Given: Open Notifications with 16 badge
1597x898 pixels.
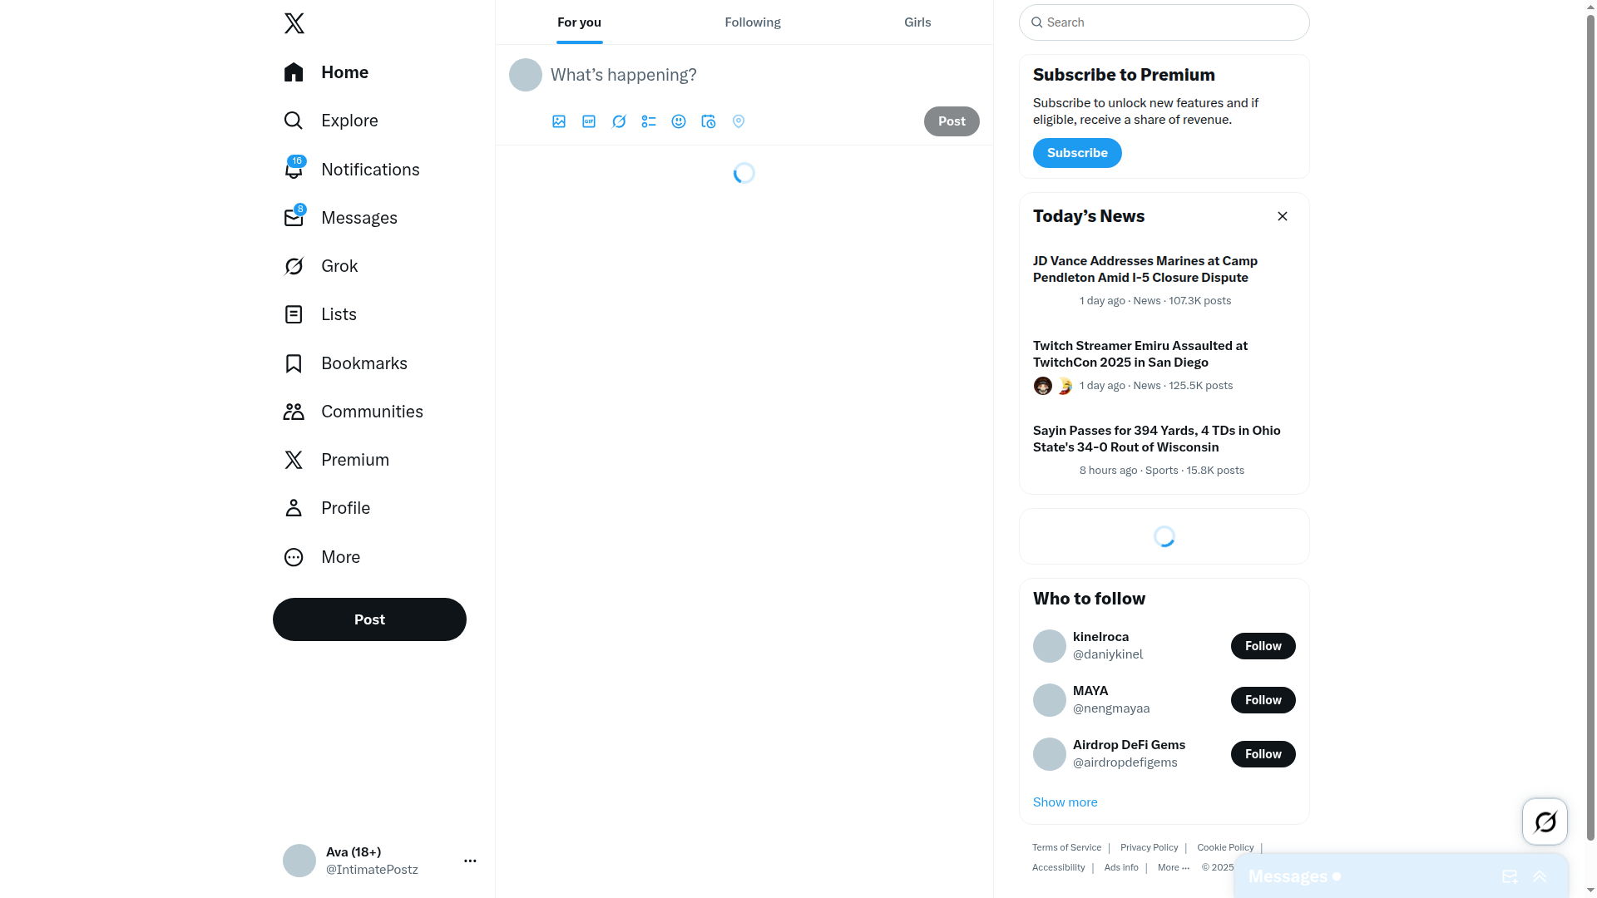Looking at the screenshot, I should pos(352,170).
